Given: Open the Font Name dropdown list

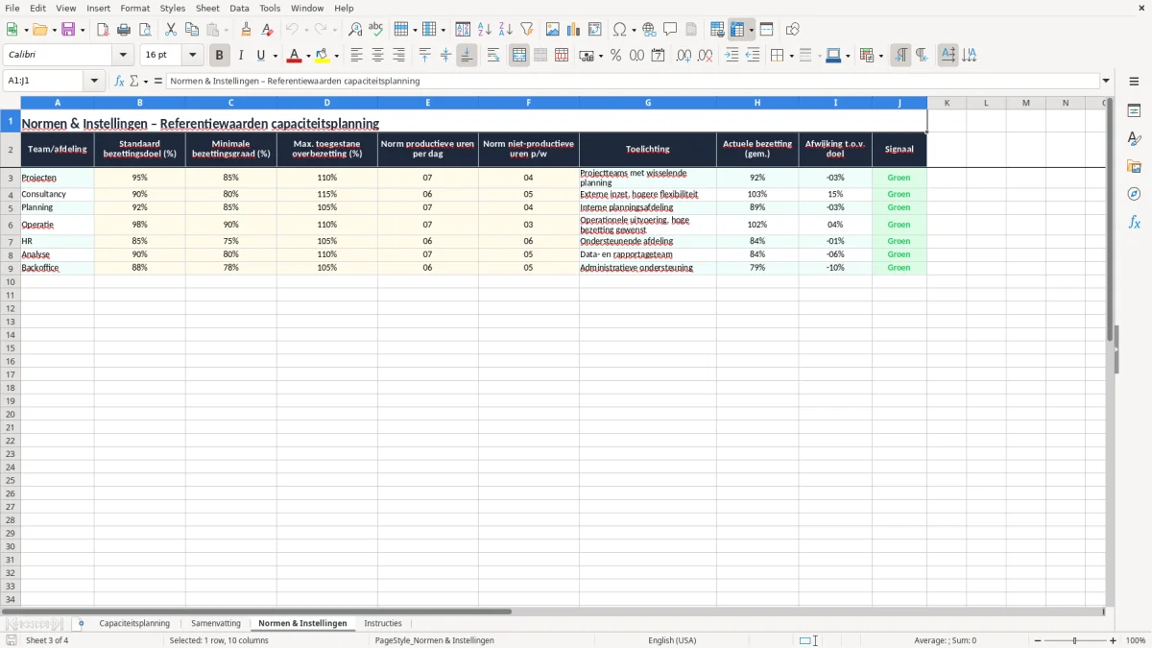Looking at the screenshot, I should coord(123,56).
